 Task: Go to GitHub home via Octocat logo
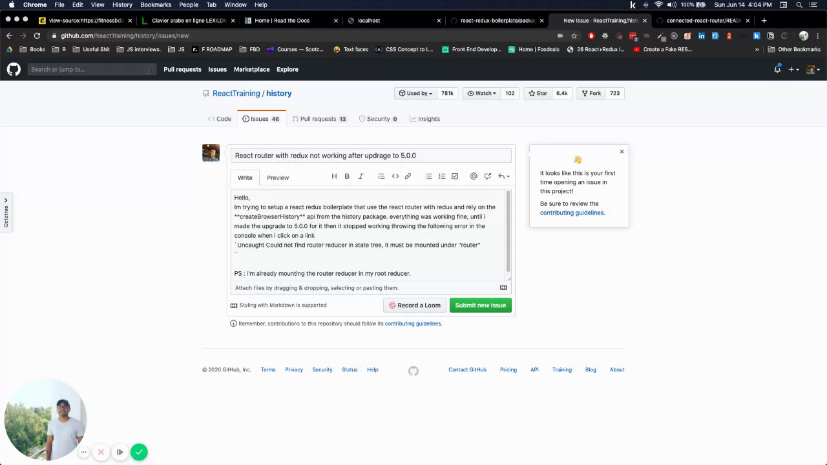click(x=14, y=69)
